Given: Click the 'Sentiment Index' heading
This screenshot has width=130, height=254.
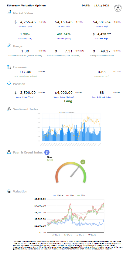Looking at the screenshot, I should 26,109.
